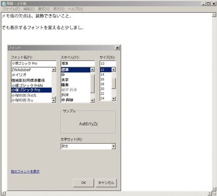217x196 pixels.
Task: Click size list scroll down arrow
Action: pyautogui.click(x=114, y=98)
